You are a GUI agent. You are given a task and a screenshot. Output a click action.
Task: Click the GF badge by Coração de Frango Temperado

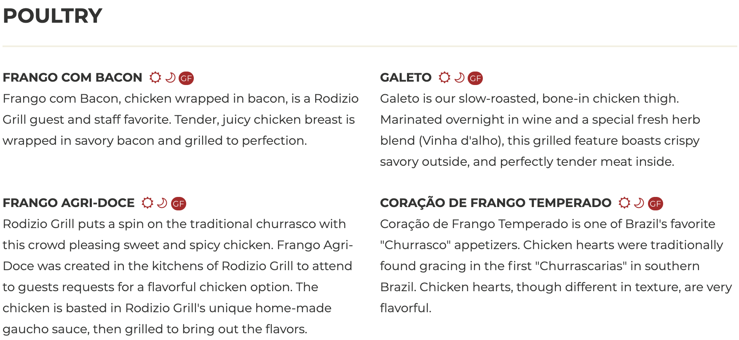pos(656,204)
